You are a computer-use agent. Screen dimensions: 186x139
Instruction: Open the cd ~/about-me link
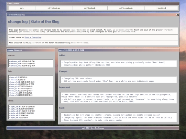54,8
